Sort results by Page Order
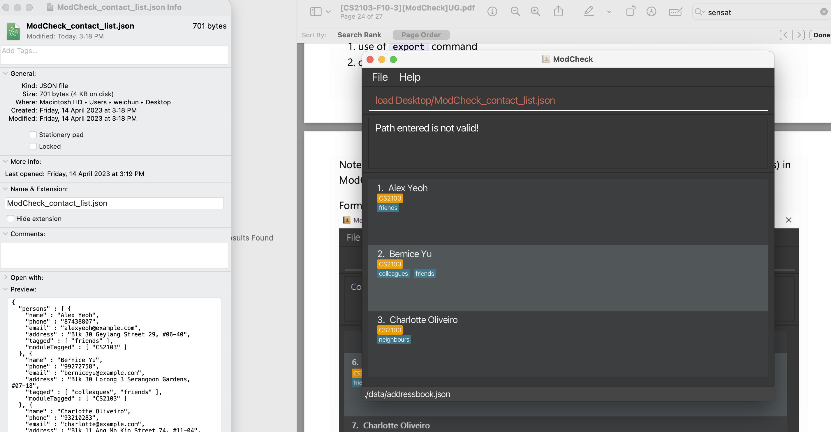 421,35
